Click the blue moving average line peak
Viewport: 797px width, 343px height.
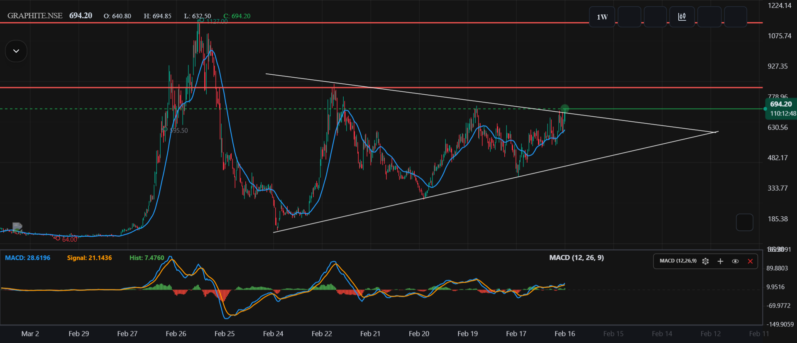212,50
